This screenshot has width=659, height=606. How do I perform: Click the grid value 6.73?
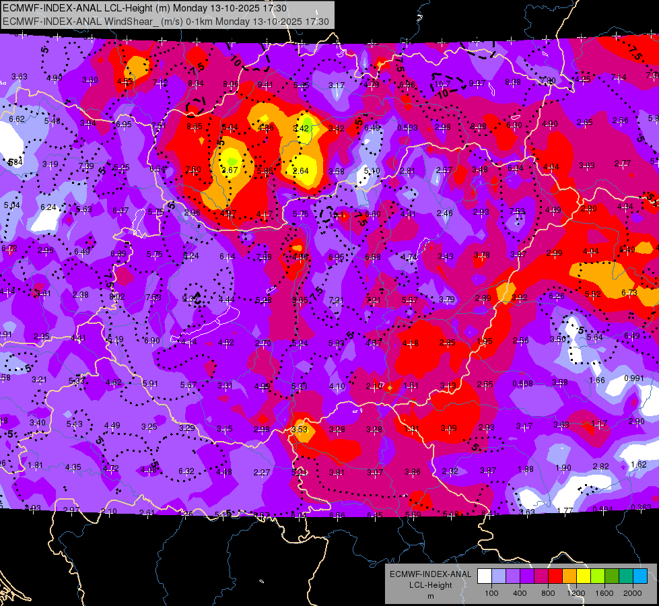point(629,293)
